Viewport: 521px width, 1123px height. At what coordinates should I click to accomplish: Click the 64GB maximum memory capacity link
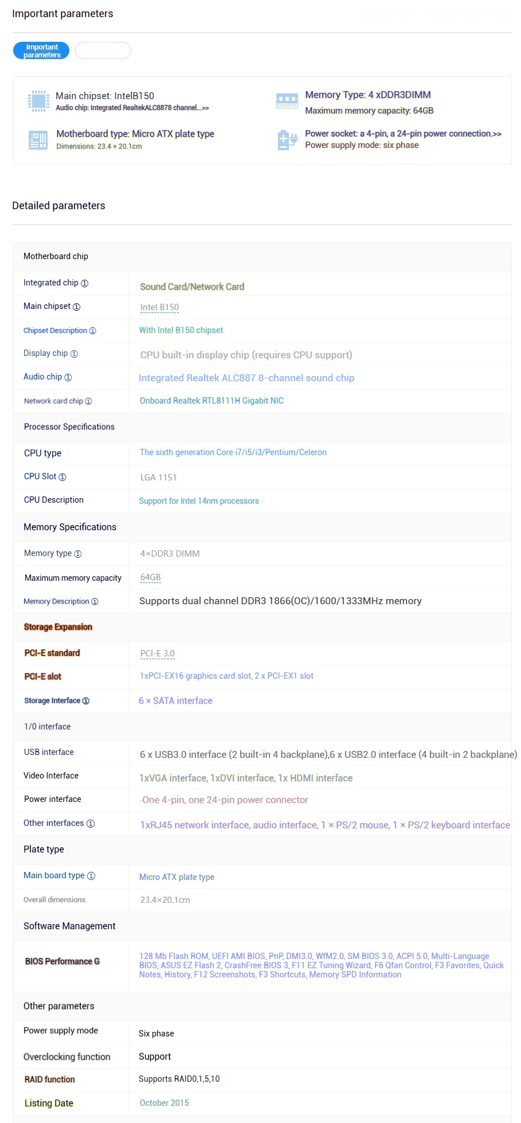tap(151, 577)
